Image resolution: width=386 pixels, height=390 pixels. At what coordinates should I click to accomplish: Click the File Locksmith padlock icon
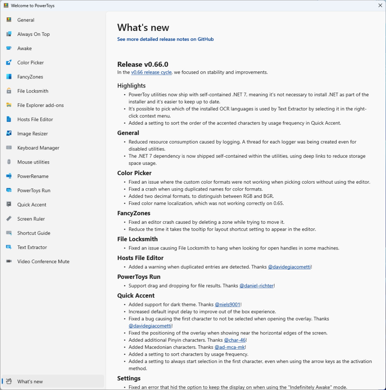pos(9,91)
